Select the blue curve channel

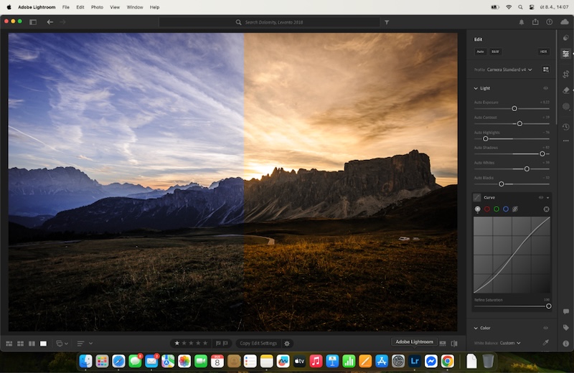tap(506, 209)
